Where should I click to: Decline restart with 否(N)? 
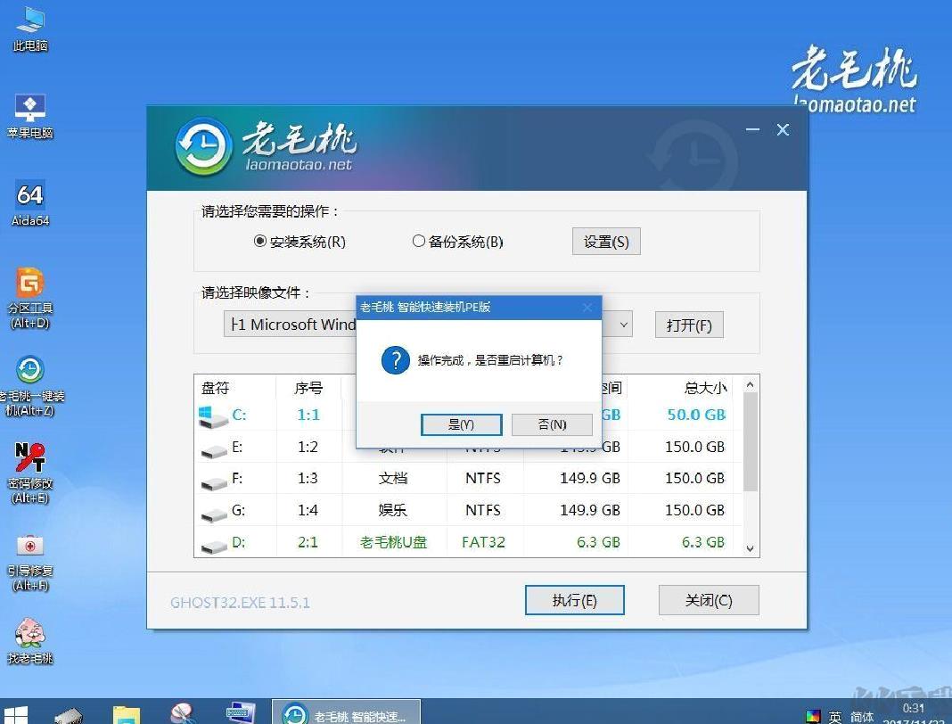(x=552, y=424)
